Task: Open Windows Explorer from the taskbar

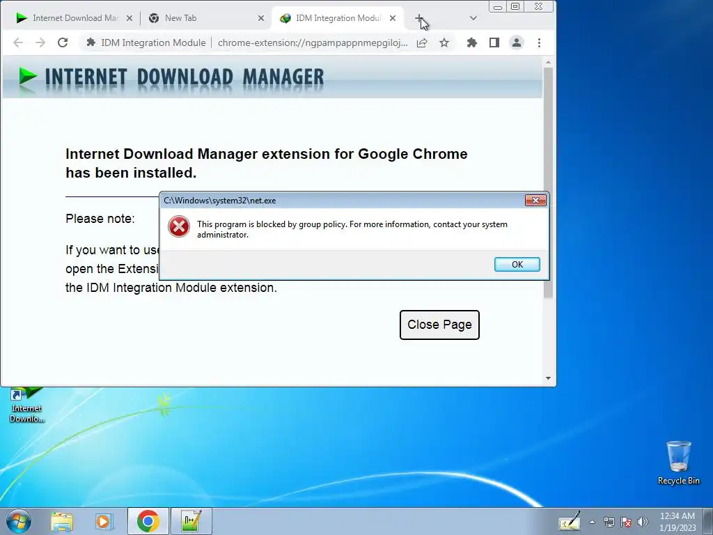Action: tap(62, 521)
